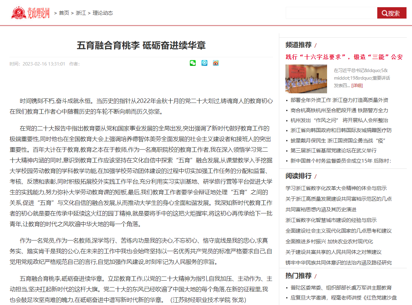The image size is (412, 305).
Task: Open the meeting photo thumbnail under 频道推荐
Action: 306,79
